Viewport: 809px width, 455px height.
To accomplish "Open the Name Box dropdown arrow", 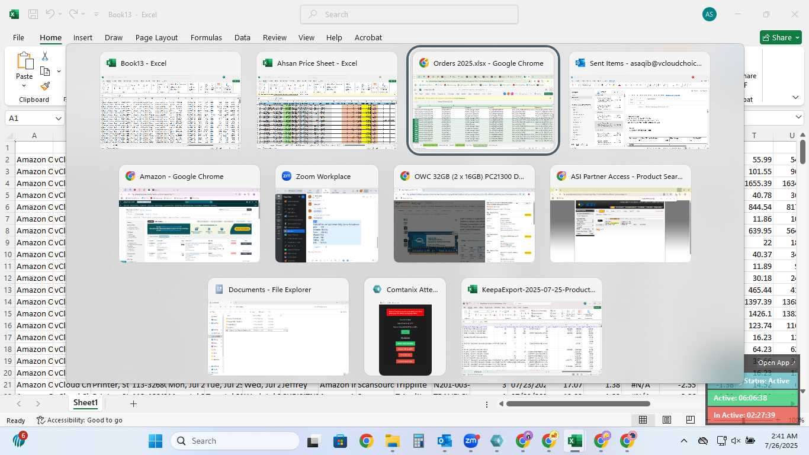I will pyautogui.click(x=58, y=118).
